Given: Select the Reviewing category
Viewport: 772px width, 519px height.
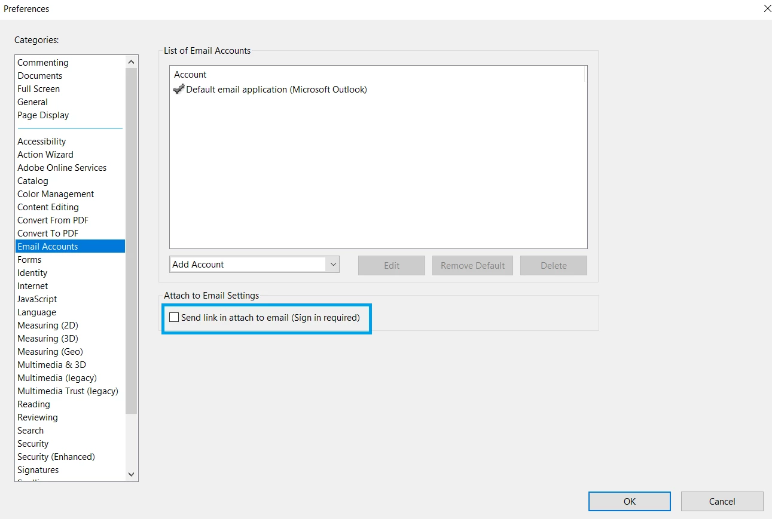Looking at the screenshot, I should tap(38, 417).
